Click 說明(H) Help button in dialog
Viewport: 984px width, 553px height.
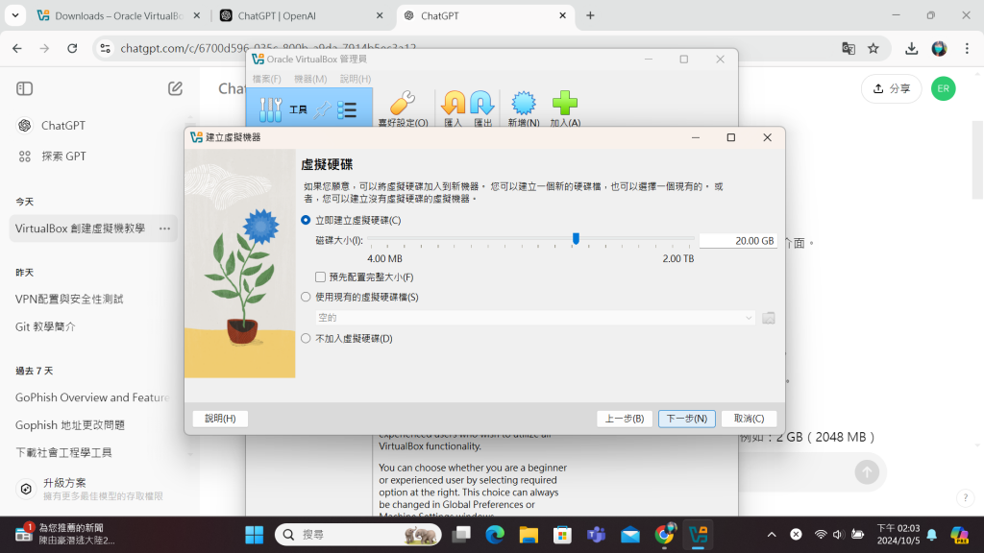click(x=220, y=419)
